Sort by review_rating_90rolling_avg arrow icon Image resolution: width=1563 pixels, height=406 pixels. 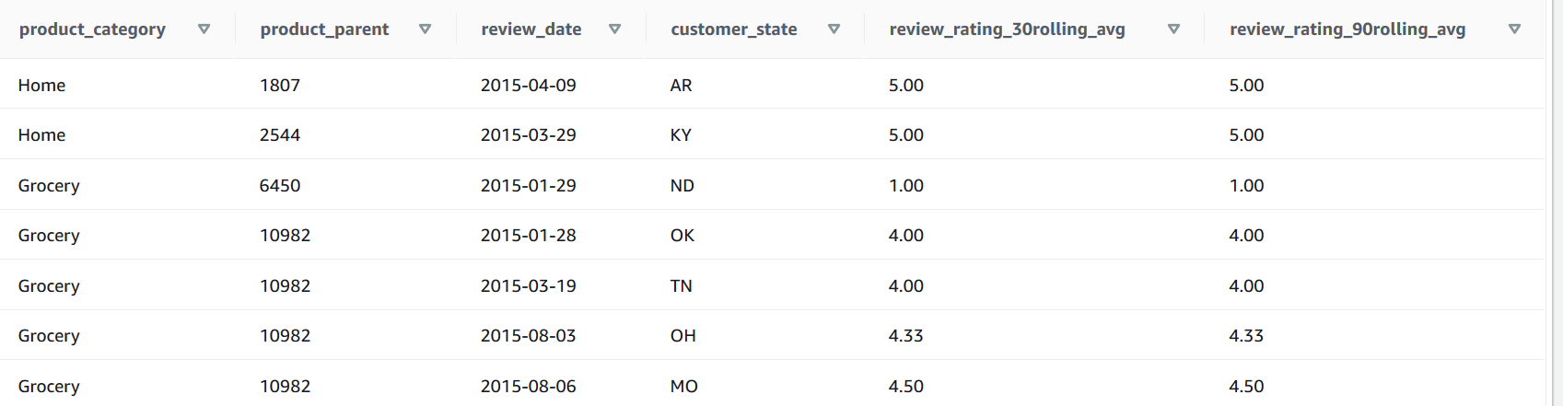[1514, 29]
